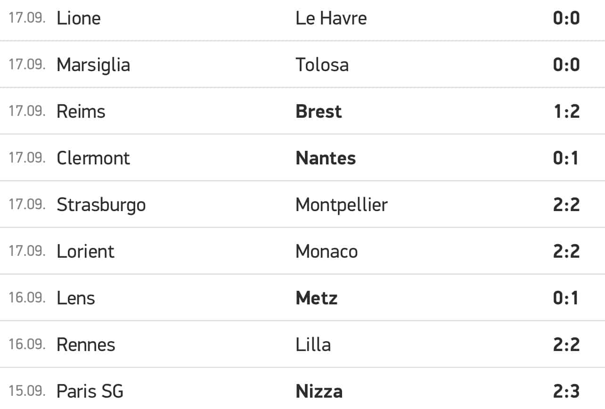View Clermont vs Nantes 0:1 result
605x409 pixels.
point(566,158)
